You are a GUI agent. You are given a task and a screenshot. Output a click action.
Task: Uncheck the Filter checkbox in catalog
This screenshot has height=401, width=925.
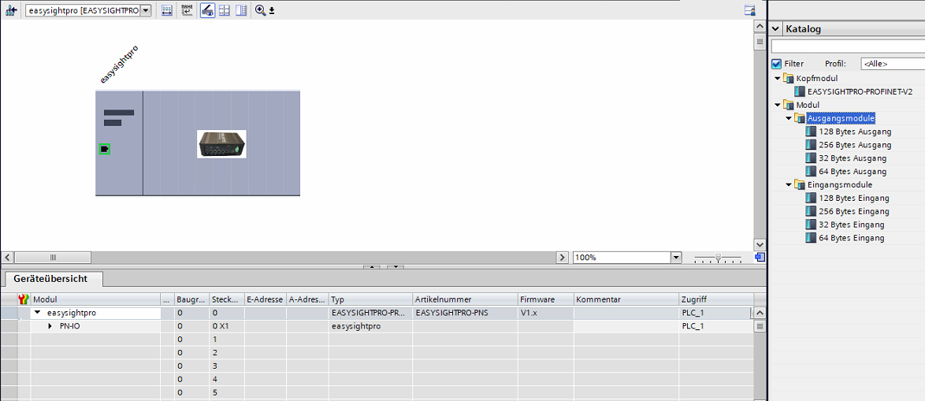776,64
